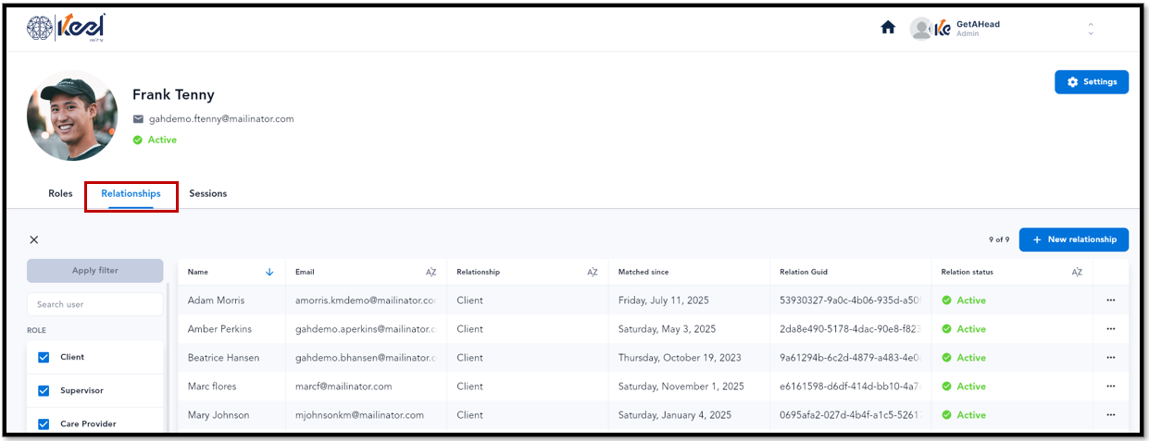The height and width of the screenshot is (441, 1149).
Task: Switch to the Roles tab
Action: [x=60, y=193]
